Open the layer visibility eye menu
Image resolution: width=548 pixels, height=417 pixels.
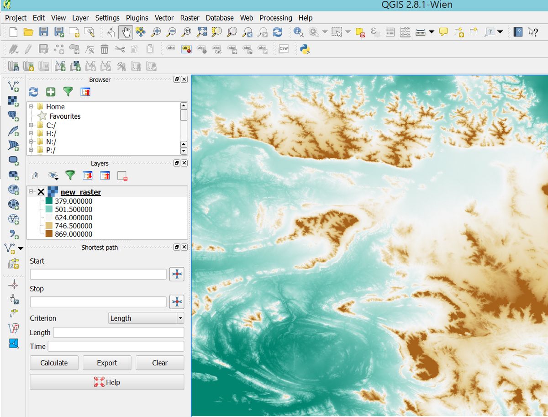pyautogui.click(x=53, y=175)
